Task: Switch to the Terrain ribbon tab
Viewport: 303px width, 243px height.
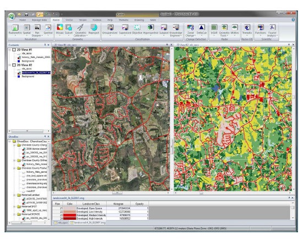Action: click(83, 20)
